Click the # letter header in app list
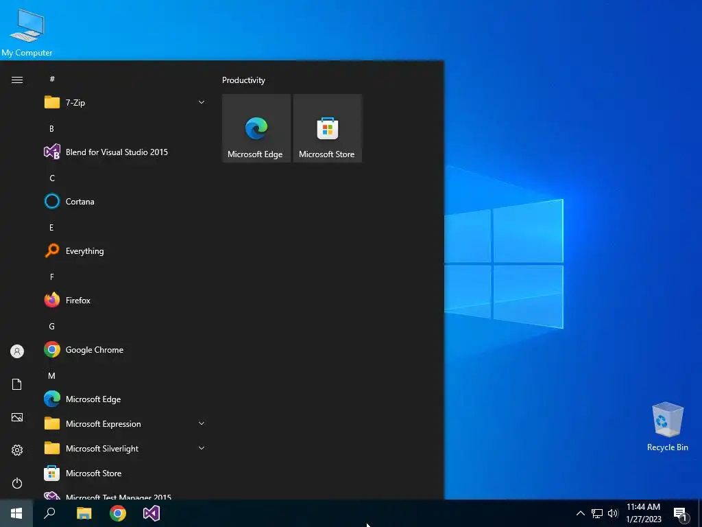 (52, 79)
